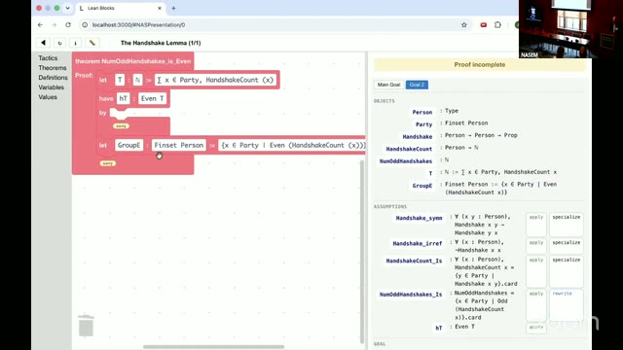
Task: Click the sum expression field for T
Action: [215, 80]
